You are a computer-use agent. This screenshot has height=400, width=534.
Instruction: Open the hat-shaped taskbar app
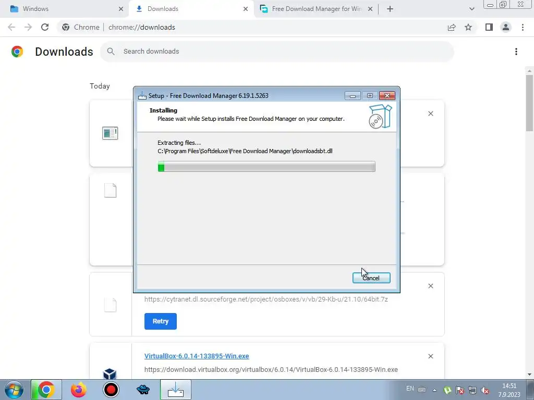coord(143,390)
